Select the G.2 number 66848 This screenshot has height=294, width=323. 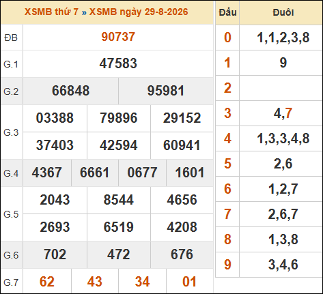click(71, 91)
